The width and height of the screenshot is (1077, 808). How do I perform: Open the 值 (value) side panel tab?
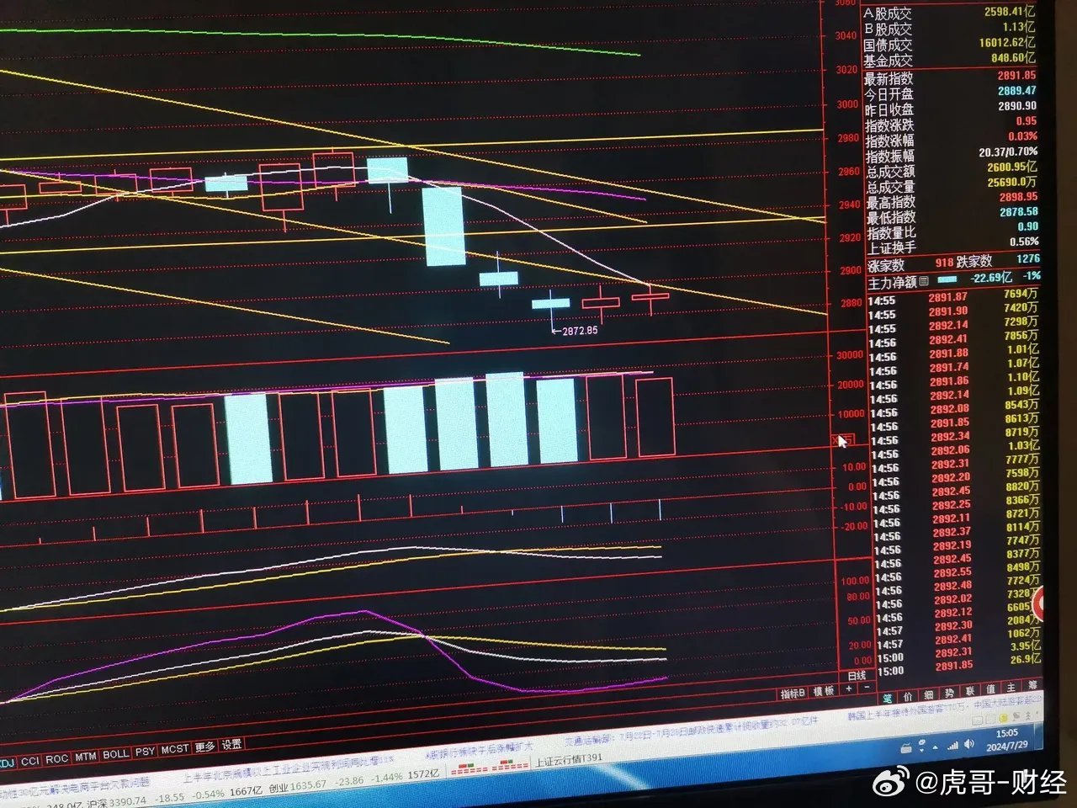click(x=991, y=689)
